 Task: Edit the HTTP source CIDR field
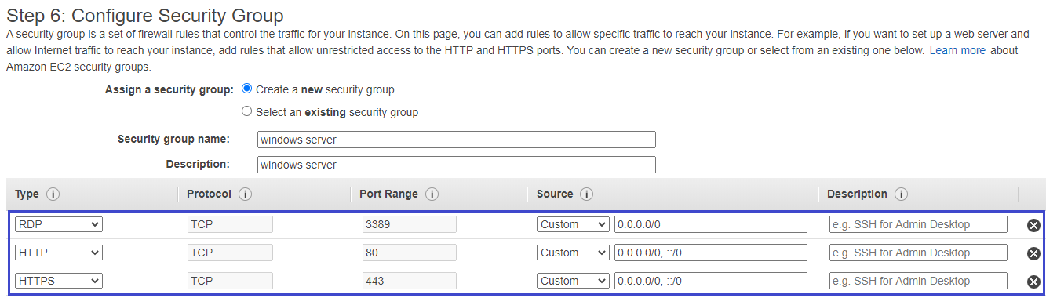tap(711, 253)
